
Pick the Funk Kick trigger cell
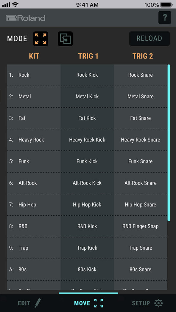(87, 161)
